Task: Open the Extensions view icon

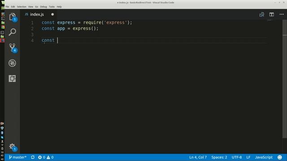Action: click(12, 79)
